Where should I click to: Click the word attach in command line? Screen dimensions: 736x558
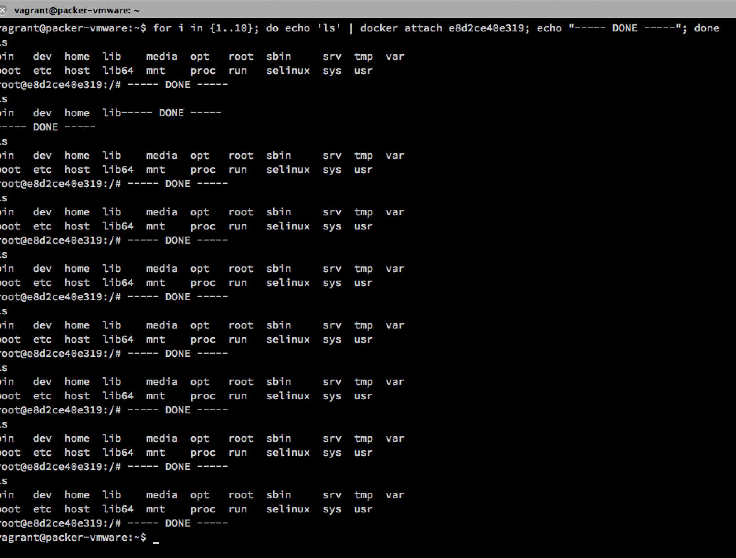coord(423,28)
